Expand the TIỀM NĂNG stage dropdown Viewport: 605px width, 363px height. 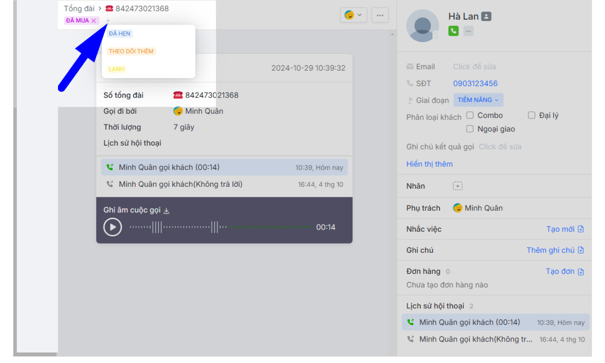(478, 100)
